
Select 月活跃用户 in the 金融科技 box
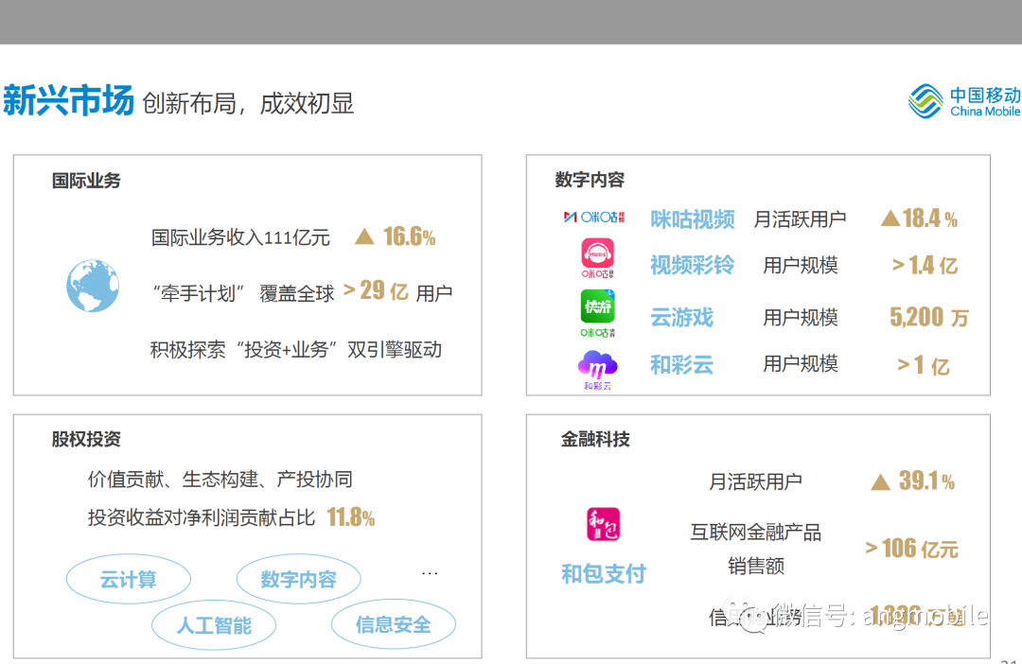(755, 481)
